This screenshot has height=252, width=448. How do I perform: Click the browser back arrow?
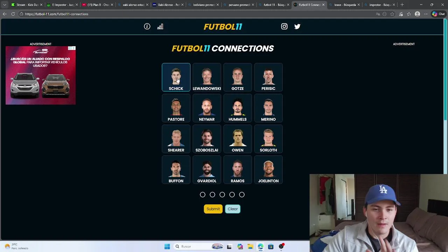click(x=5, y=14)
